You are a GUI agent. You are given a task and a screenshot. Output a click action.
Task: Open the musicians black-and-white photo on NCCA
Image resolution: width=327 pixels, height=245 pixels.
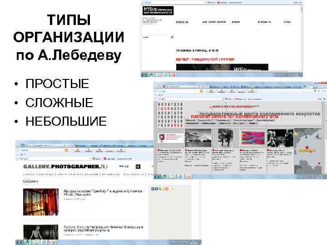tap(280, 138)
